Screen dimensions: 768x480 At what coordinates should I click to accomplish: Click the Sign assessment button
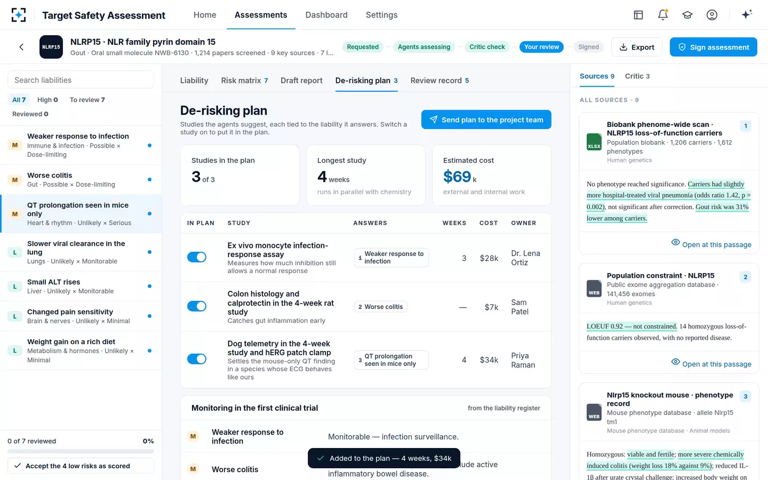tap(714, 47)
